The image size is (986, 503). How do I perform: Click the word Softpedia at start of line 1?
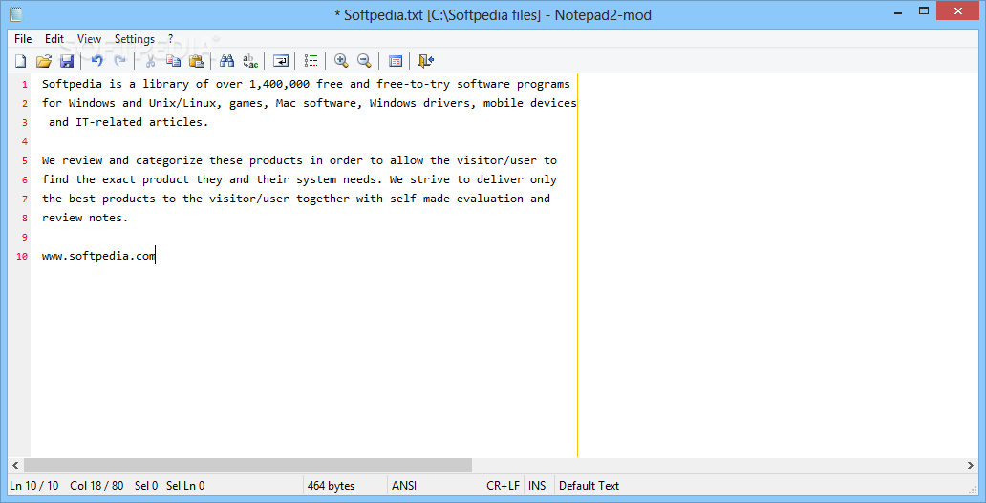click(x=72, y=84)
